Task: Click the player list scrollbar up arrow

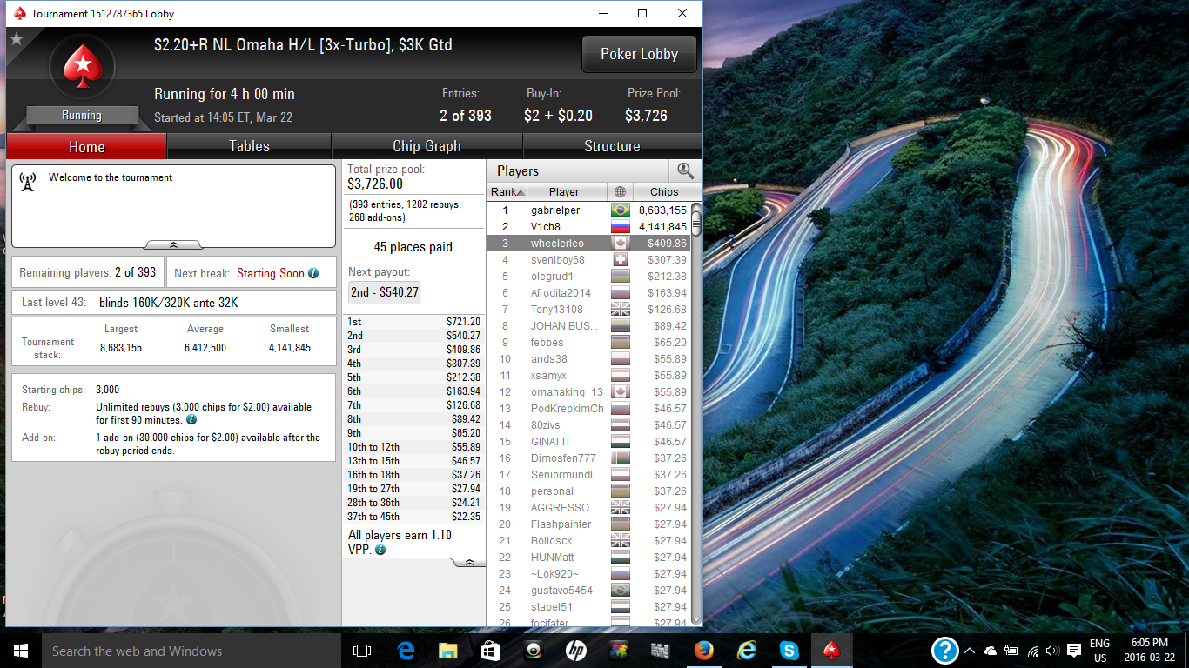Action: 696,207
